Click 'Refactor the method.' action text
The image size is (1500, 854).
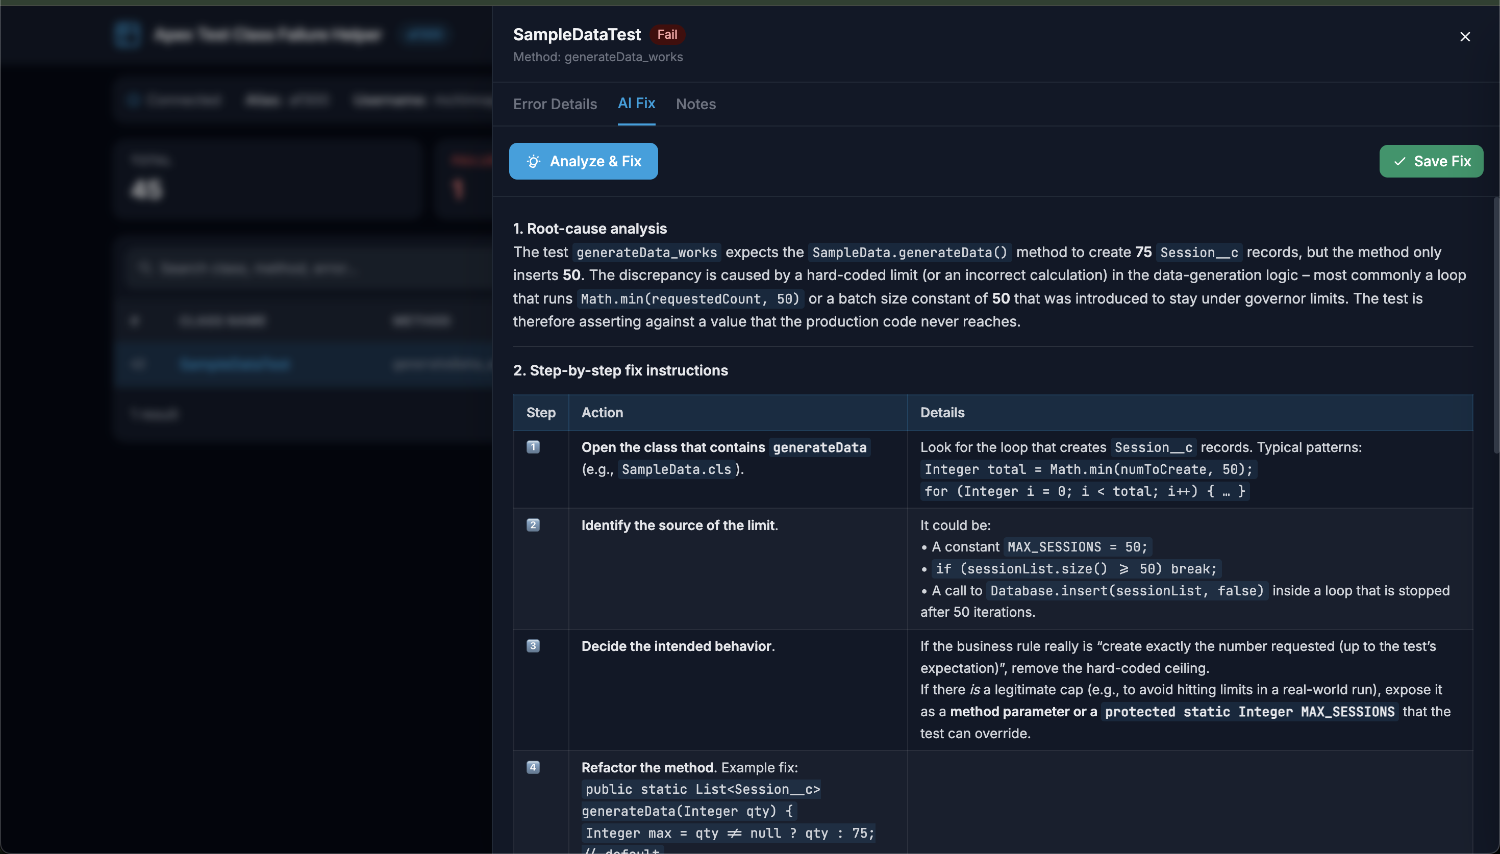[x=648, y=767]
